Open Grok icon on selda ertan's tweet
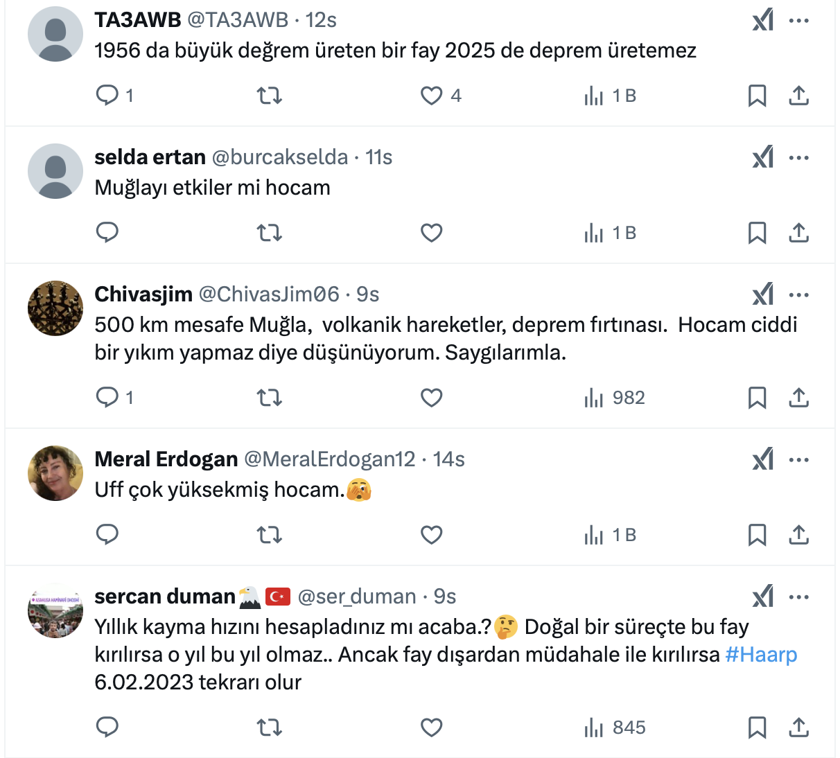840x758 pixels. click(x=762, y=158)
